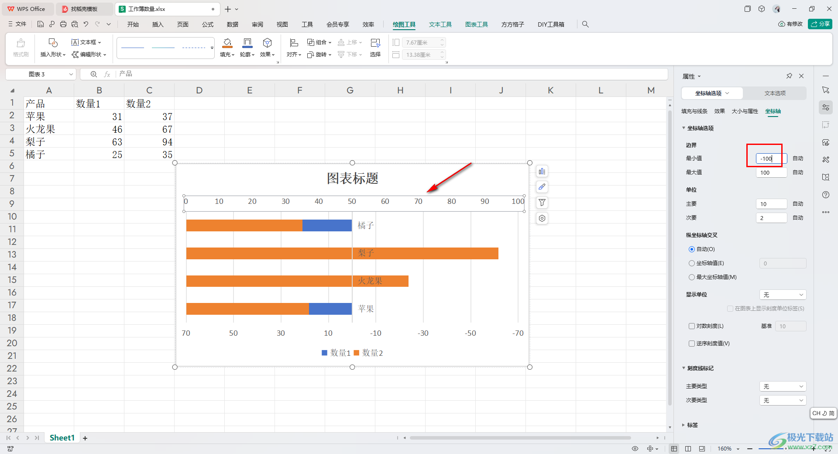Open the Chart Elements button beside chart
838x454 pixels.
click(542, 171)
